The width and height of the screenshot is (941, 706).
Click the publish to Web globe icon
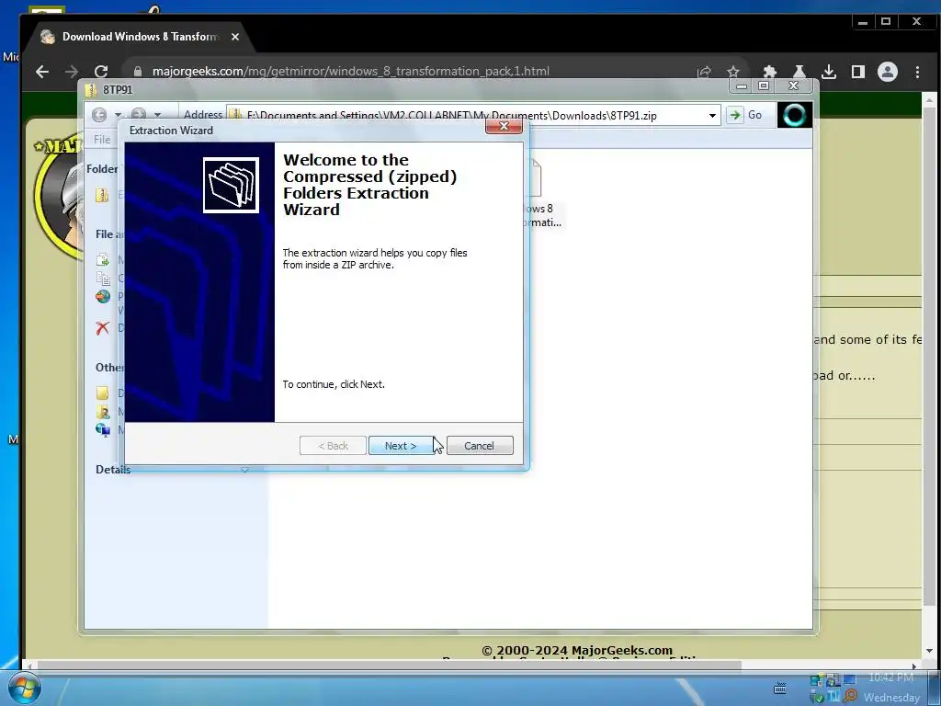pos(103,297)
